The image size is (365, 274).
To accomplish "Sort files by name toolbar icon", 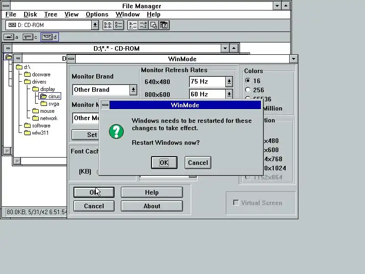I will (133, 25).
